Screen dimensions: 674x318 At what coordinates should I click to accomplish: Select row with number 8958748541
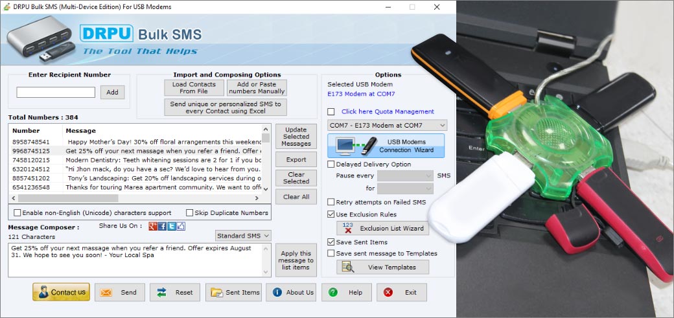[x=135, y=141]
